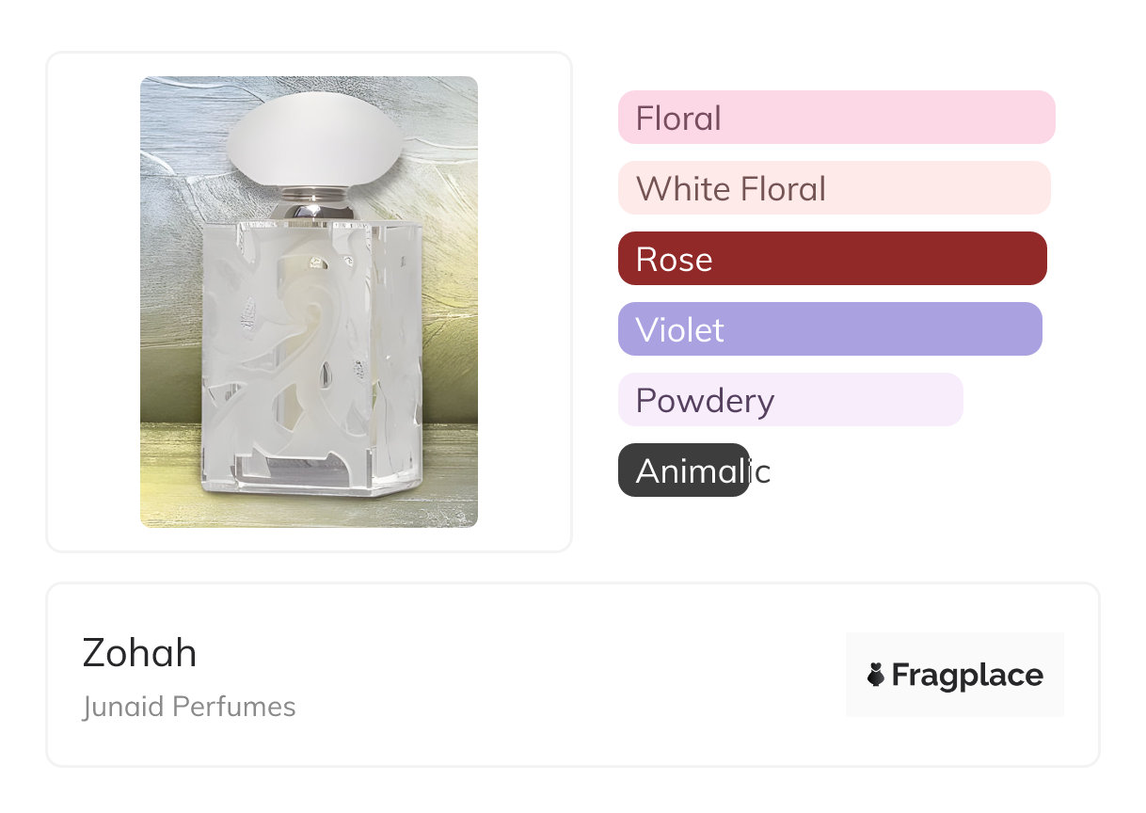The height and width of the screenshot is (813, 1146).
Task: Click the Zohah perfume name heading
Action: tap(139, 652)
